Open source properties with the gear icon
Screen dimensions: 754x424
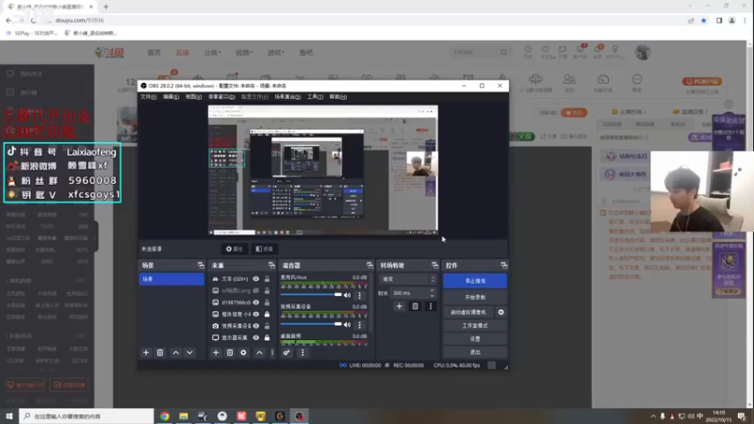[x=244, y=352]
